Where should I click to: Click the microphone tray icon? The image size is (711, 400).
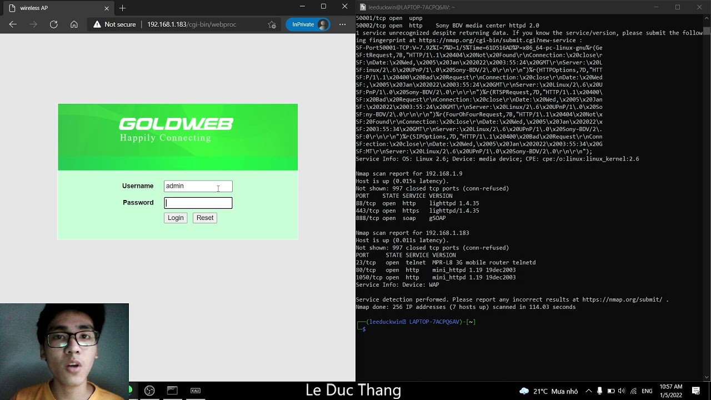600,391
